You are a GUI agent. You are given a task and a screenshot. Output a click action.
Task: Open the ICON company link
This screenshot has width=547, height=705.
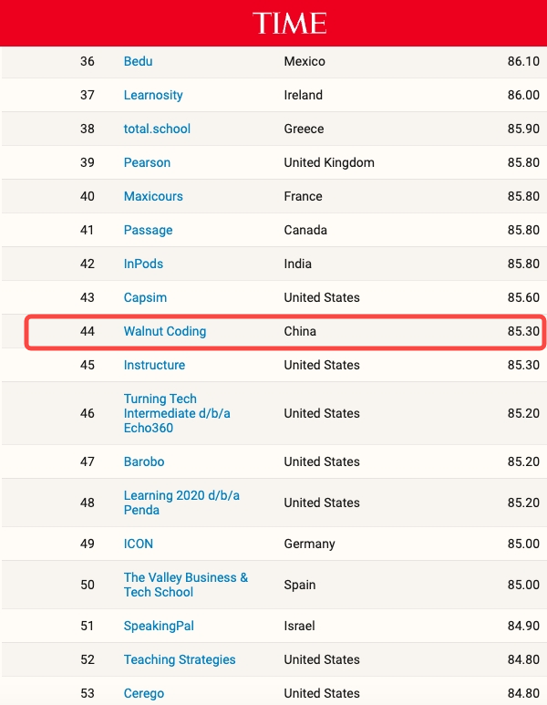coord(138,544)
